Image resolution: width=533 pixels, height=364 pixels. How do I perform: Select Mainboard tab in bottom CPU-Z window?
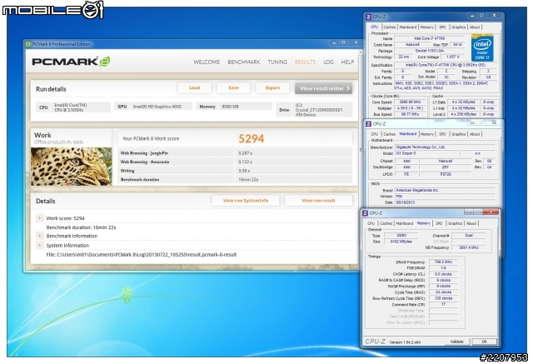(405, 223)
